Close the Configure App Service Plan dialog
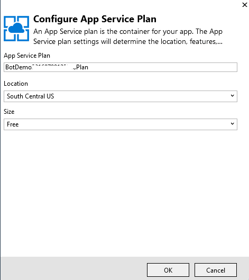 coord(245,5)
